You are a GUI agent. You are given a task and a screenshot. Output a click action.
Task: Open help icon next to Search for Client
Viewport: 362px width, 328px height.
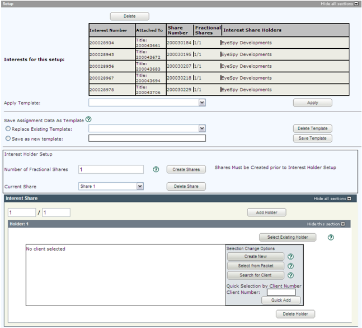pyautogui.click(x=290, y=275)
